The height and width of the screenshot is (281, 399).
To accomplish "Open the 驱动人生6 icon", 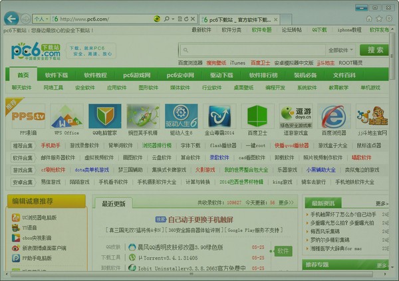I will (x=181, y=116).
